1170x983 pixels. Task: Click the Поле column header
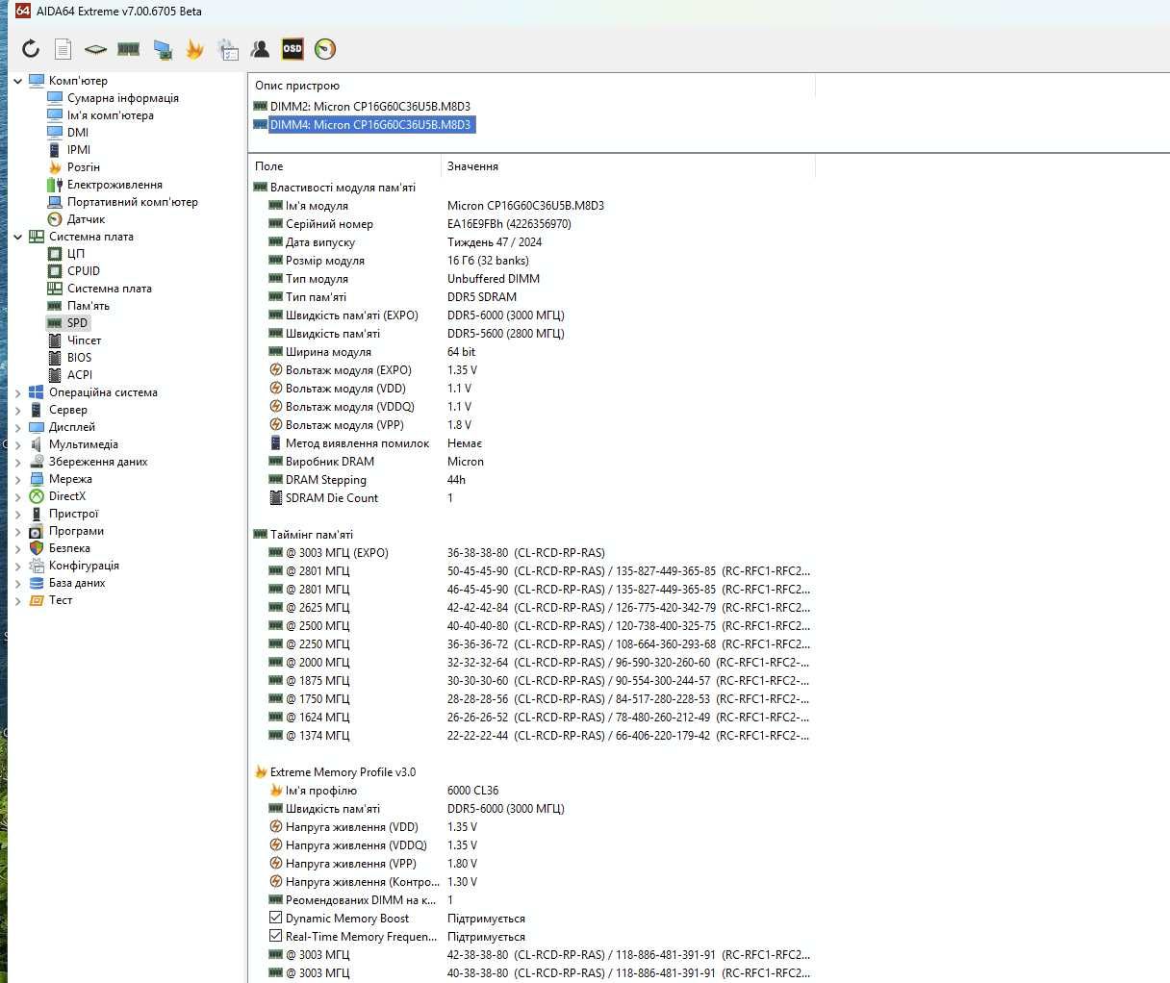(344, 166)
